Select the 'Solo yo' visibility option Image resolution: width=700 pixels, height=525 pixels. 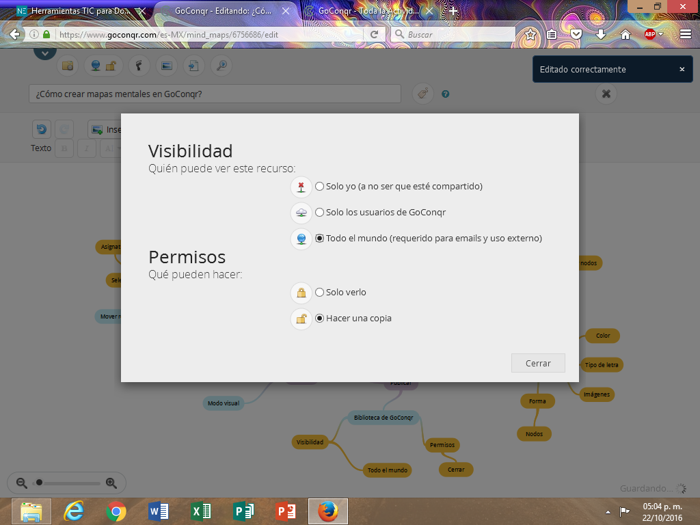[319, 187]
